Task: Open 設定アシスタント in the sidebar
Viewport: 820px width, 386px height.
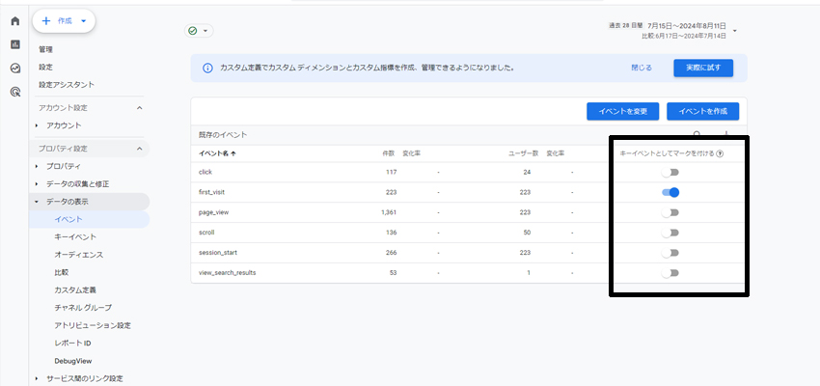Action: point(67,84)
